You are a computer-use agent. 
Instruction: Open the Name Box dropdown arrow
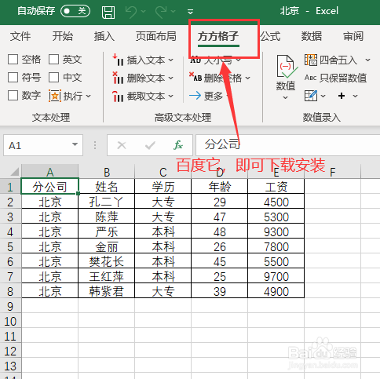point(75,144)
